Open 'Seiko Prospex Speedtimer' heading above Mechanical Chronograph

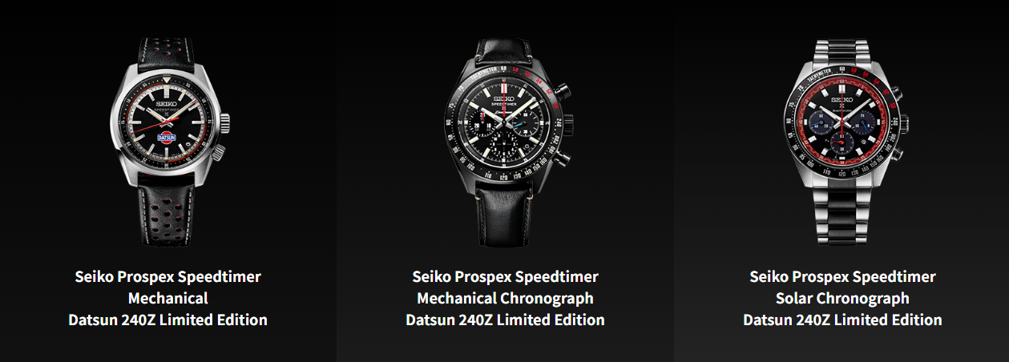[505, 277]
